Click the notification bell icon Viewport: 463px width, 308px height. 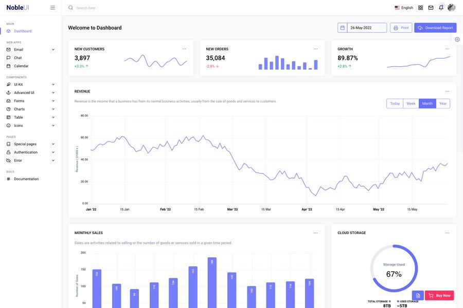(x=439, y=6)
